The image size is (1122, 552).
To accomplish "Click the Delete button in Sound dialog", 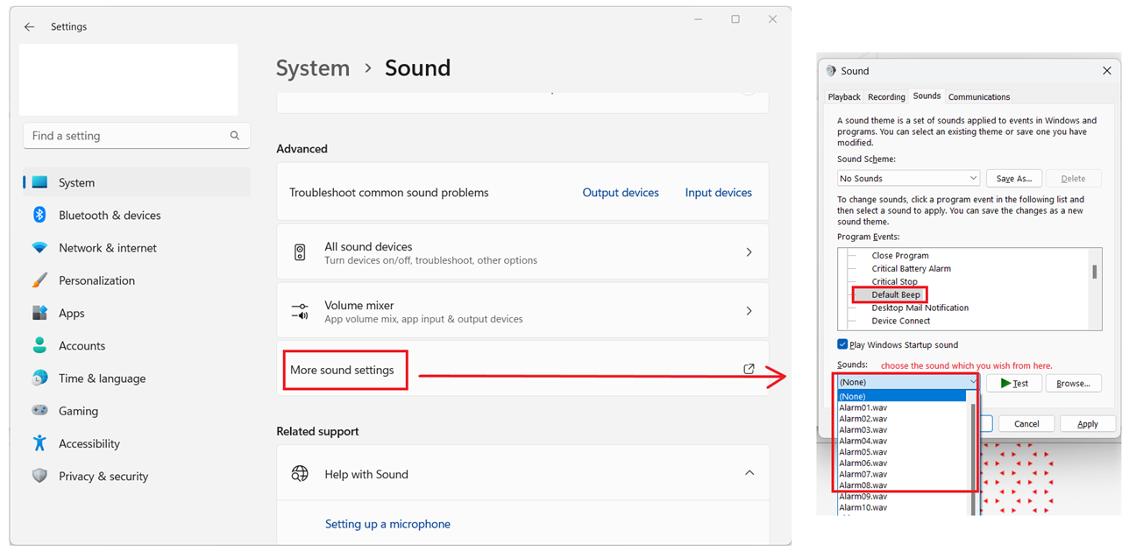I will click(x=1073, y=178).
